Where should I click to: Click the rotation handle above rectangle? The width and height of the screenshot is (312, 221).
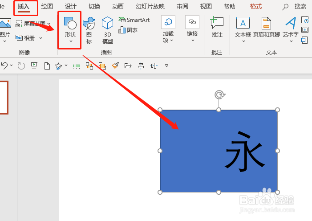coord(219,94)
